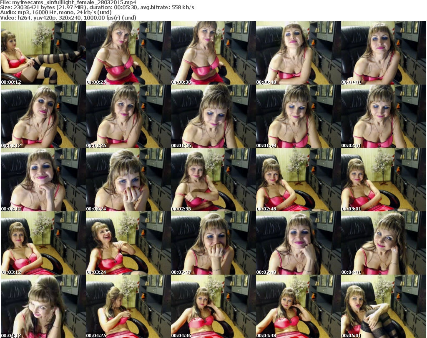Select the thumbnail stamped 00:00:12

tap(43, 53)
